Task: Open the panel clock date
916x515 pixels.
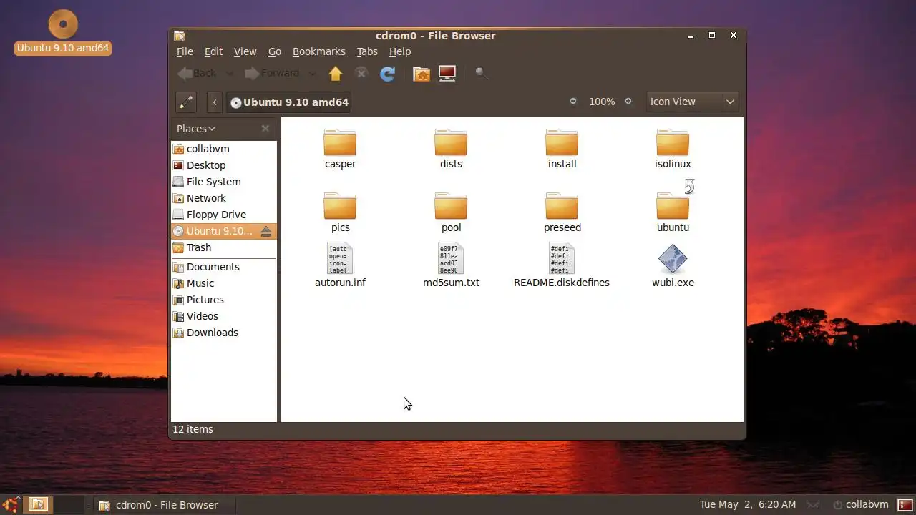Action: tap(748, 504)
